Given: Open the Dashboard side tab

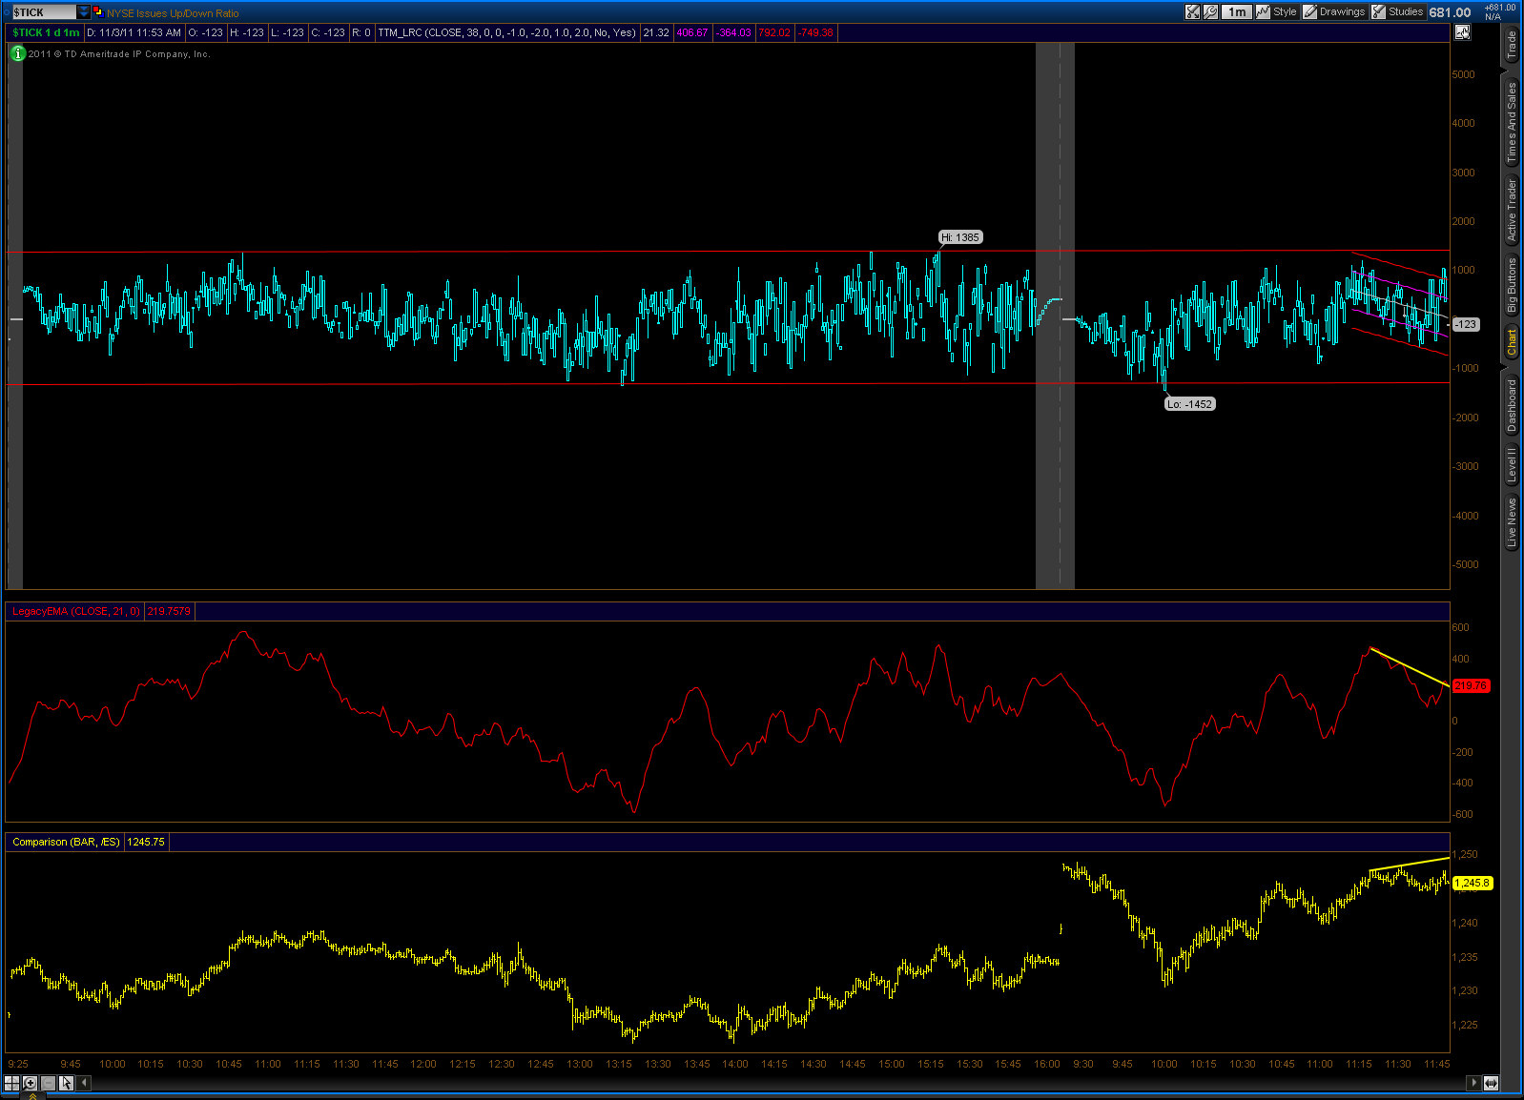Looking at the screenshot, I should pos(1512,405).
